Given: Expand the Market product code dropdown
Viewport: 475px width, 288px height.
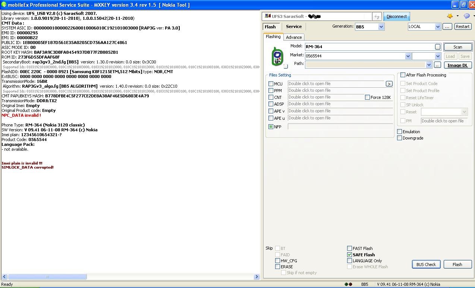Looking at the screenshot, I should [408, 56].
